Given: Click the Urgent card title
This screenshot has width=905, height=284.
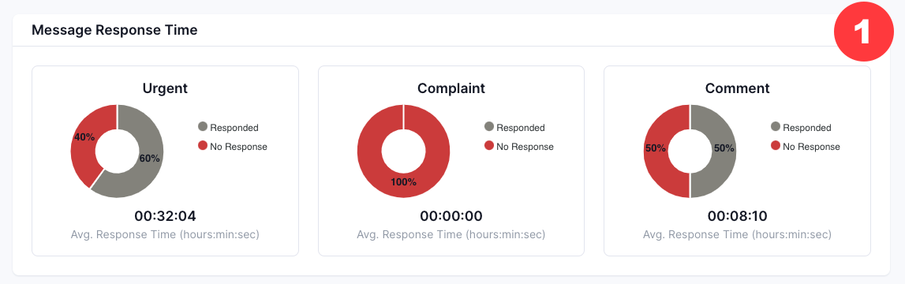Looking at the screenshot, I should (x=165, y=88).
